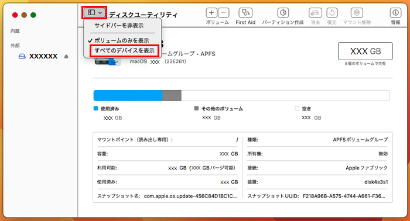
Task: Select ボリュームのみを表示 option
Action: (x=122, y=40)
